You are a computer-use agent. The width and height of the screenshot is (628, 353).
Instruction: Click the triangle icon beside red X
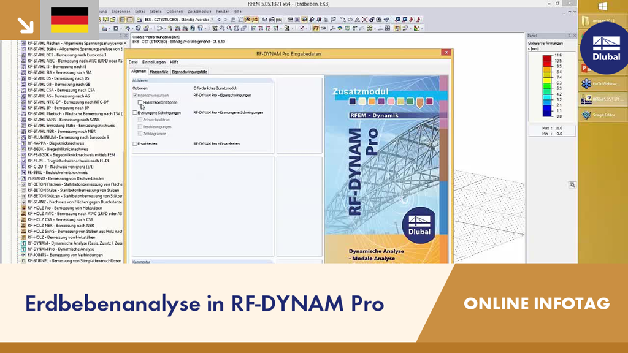click(357, 19)
